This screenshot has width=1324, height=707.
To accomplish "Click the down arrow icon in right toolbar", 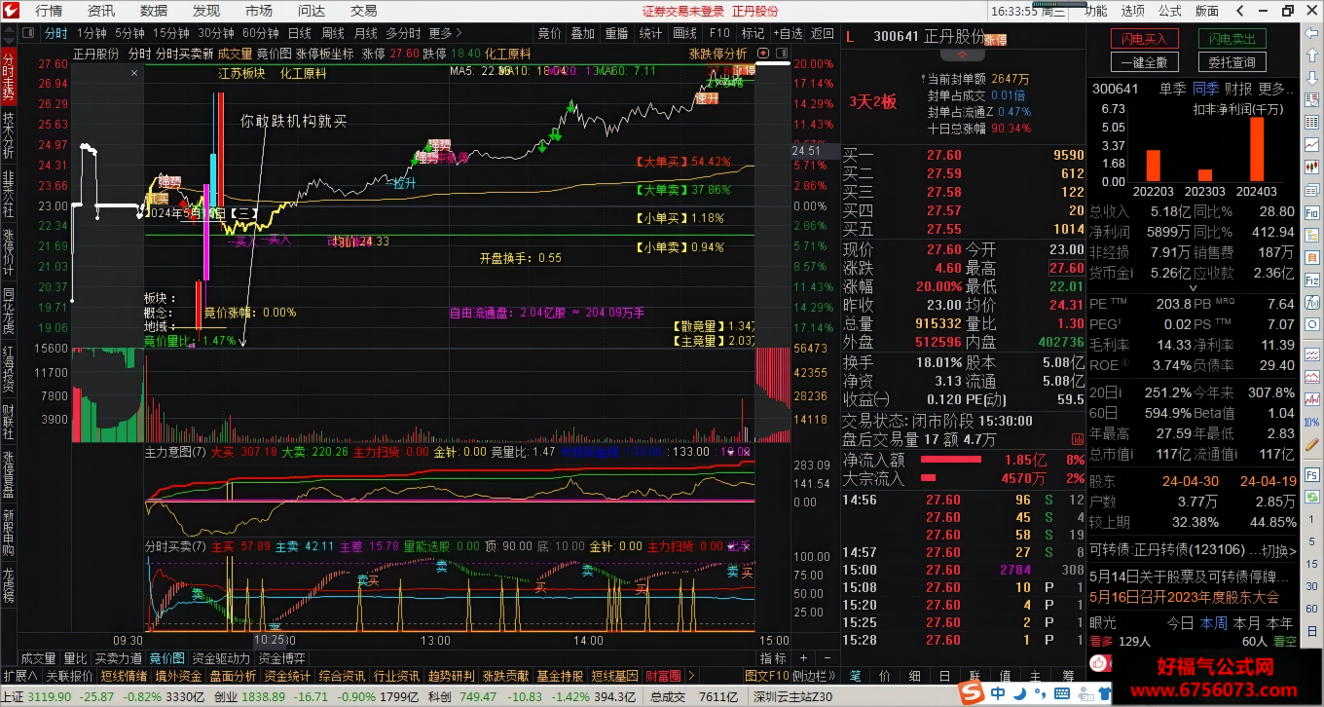I will (1311, 78).
